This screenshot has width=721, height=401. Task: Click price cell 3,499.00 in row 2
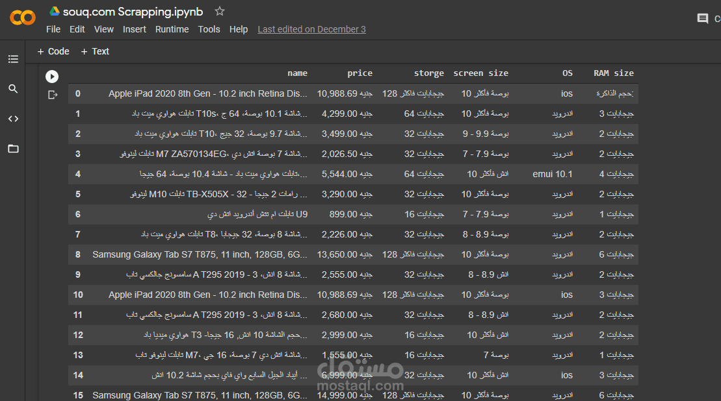point(347,134)
